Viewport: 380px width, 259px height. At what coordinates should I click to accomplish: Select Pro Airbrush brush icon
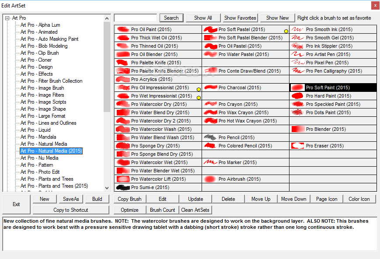(210, 179)
